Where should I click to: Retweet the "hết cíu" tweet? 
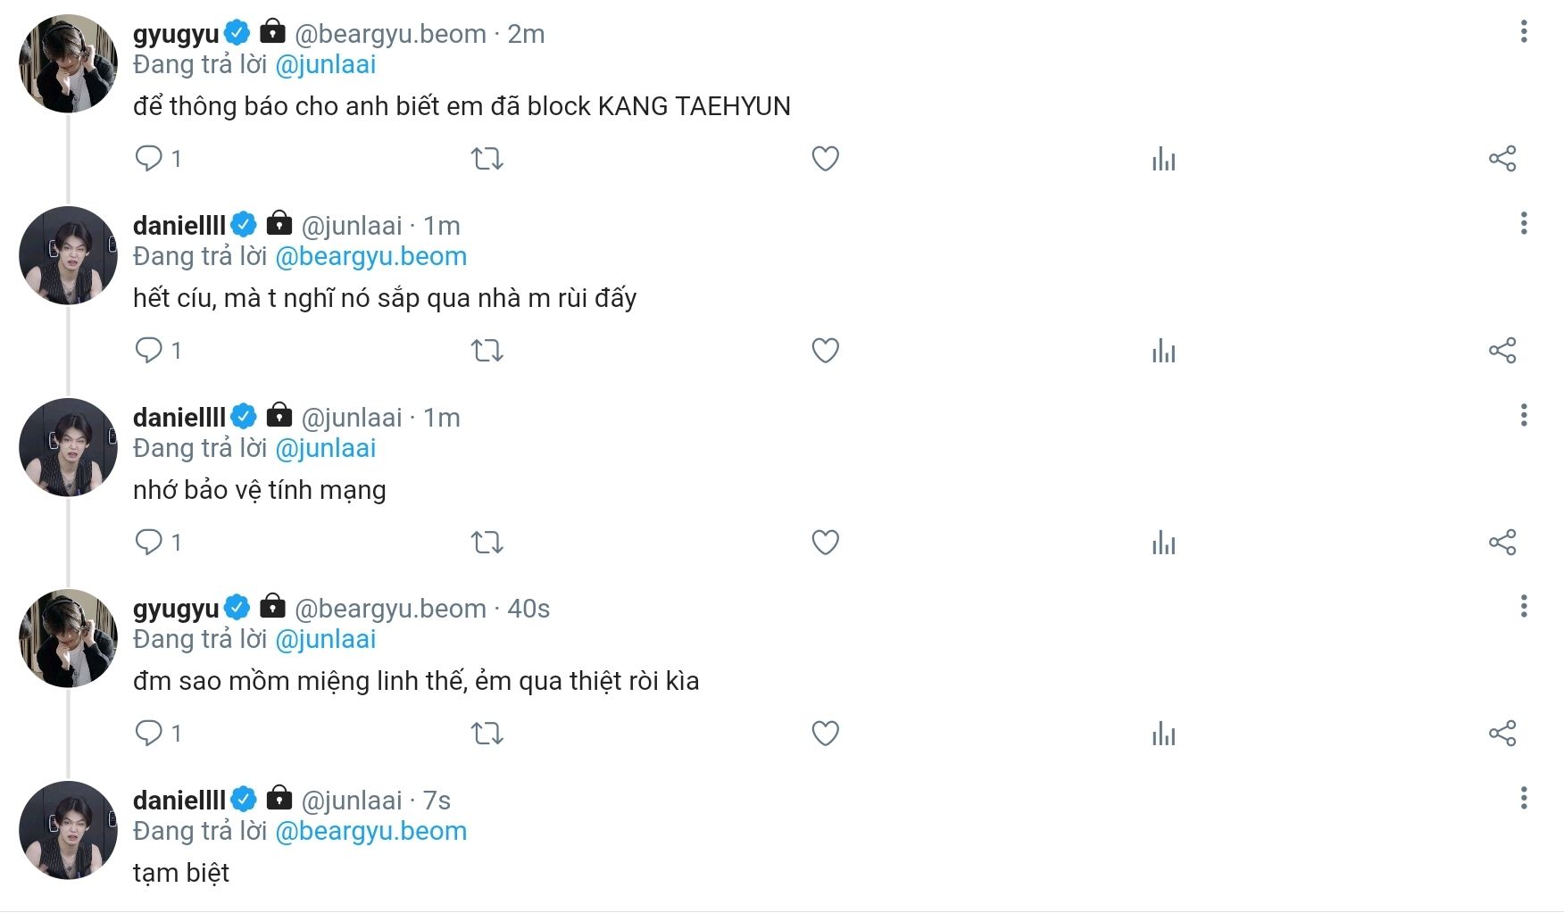[x=487, y=351]
